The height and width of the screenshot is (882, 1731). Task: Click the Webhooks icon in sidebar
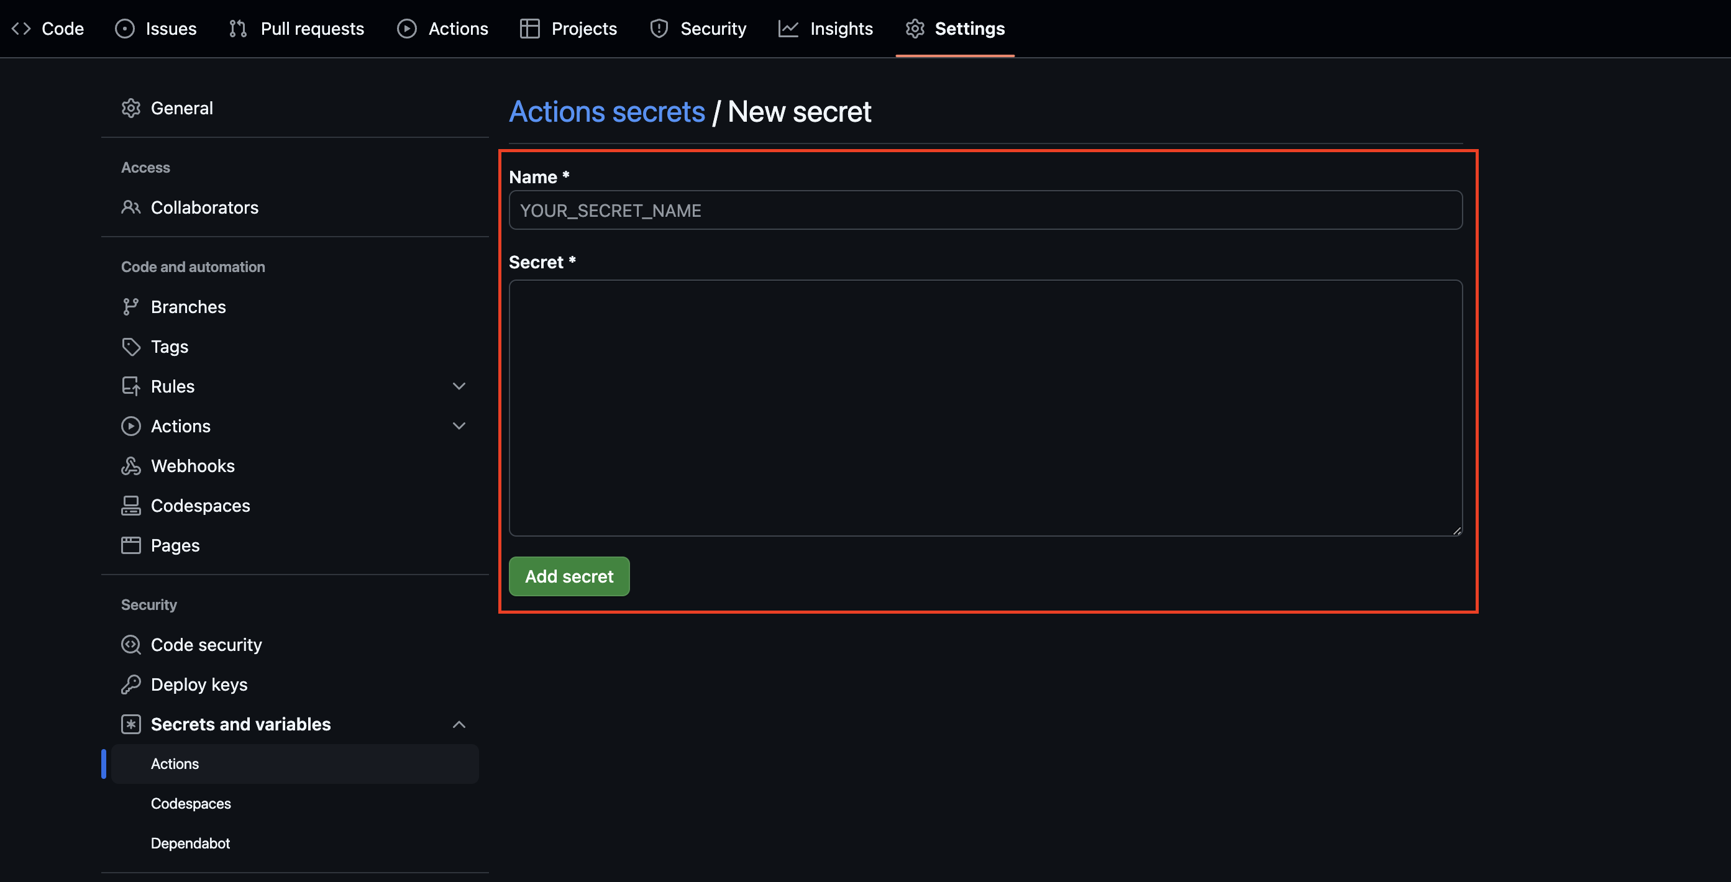coord(130,466)
